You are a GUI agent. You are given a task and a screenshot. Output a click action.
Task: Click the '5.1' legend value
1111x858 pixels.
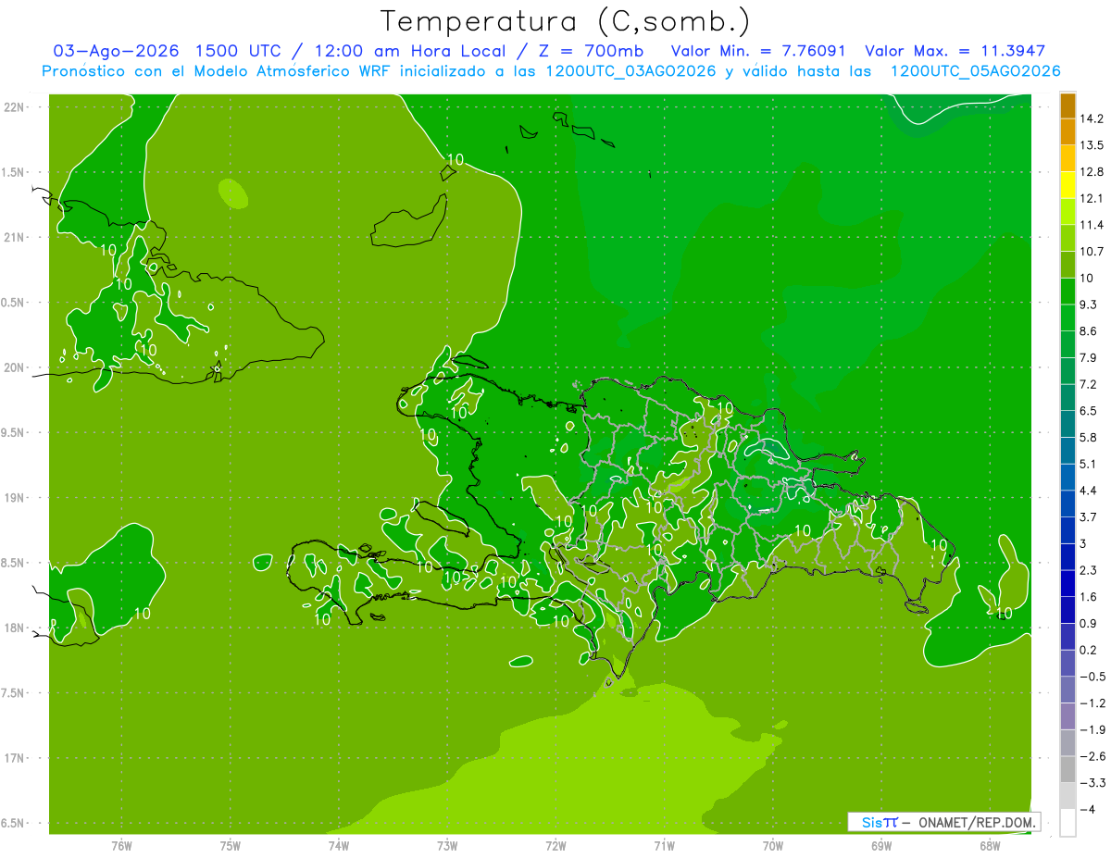[1088, 464]
